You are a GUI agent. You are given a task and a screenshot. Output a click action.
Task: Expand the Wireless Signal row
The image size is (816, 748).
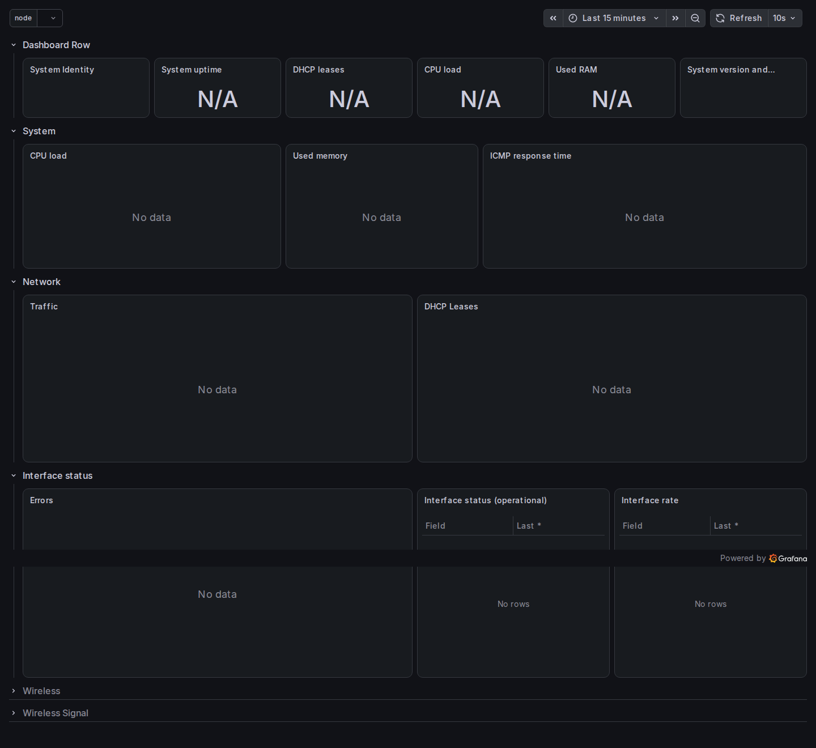pyautogui.click(x=14, y=713)
